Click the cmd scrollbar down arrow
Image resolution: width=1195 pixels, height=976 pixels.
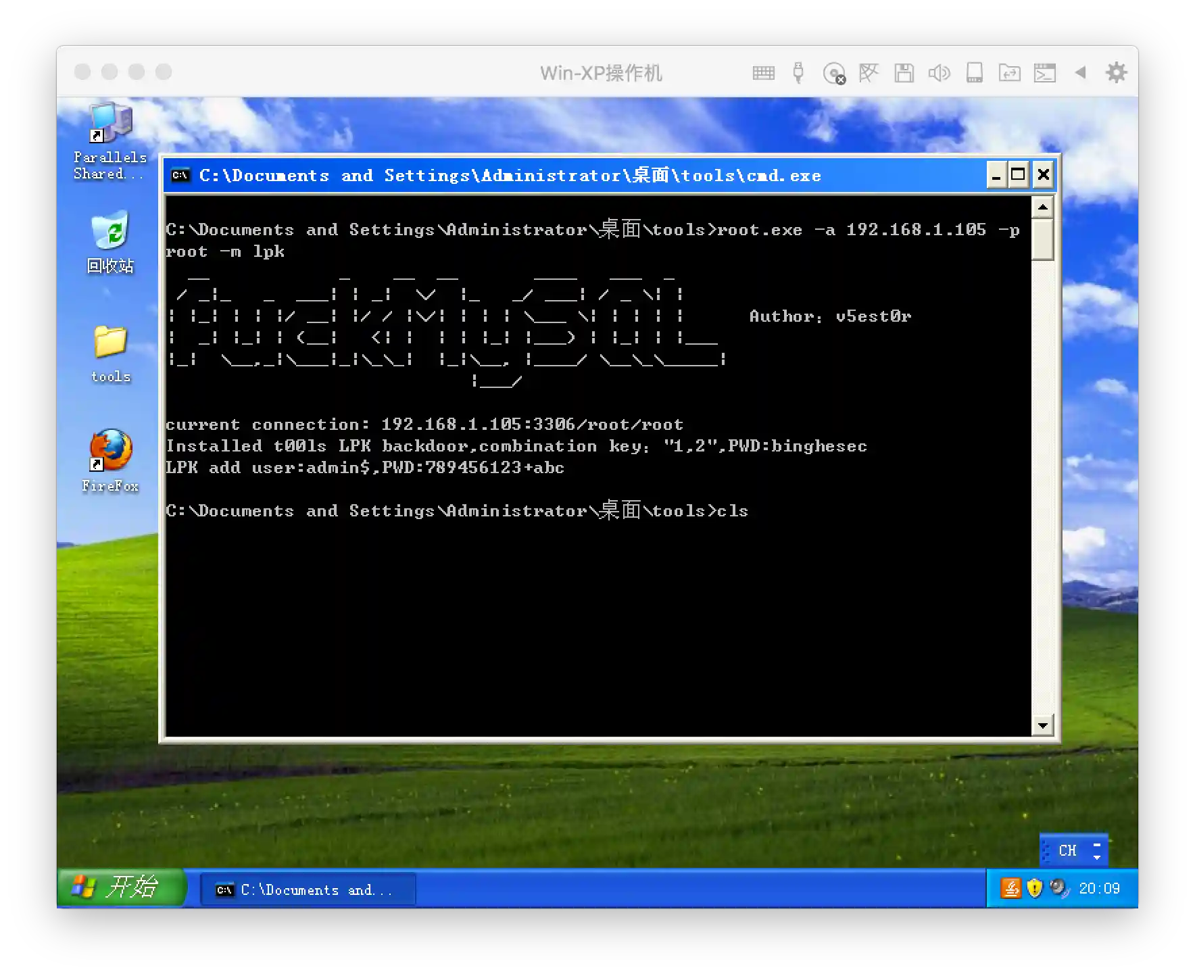tap(1042, 725)
